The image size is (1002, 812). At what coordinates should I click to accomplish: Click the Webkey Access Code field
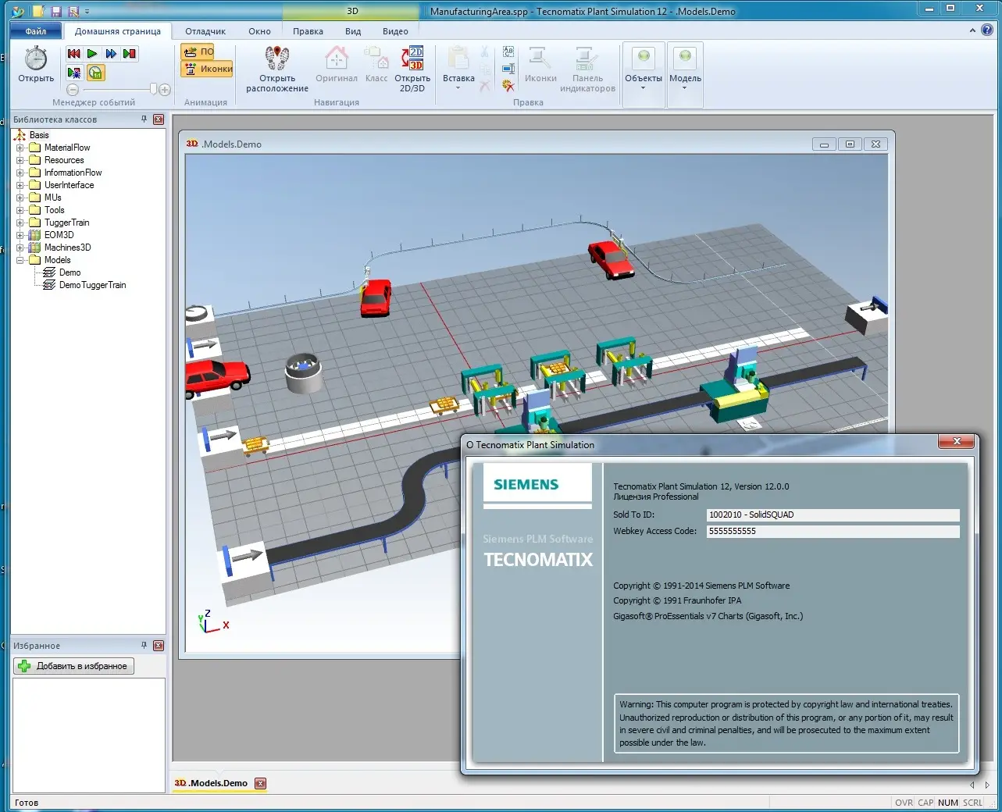tap(833, 531)
